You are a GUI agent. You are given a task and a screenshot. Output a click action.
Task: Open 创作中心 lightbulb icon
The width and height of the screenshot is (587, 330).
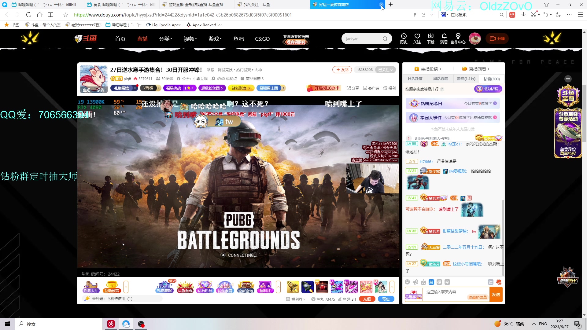point(458,38)
